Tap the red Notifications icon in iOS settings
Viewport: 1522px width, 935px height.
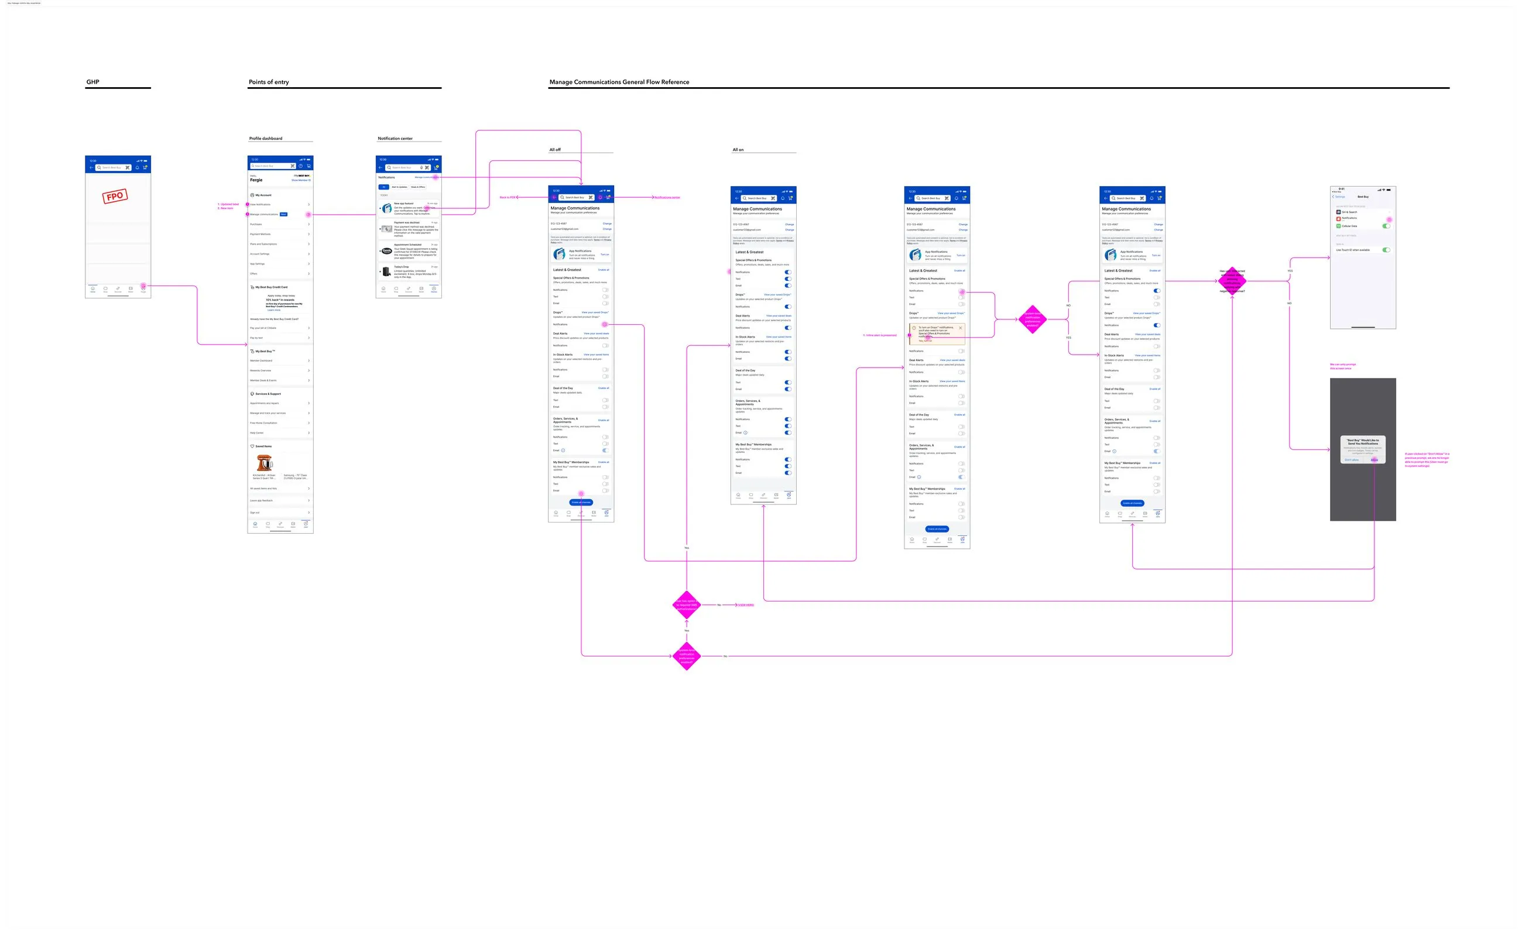1338,218
